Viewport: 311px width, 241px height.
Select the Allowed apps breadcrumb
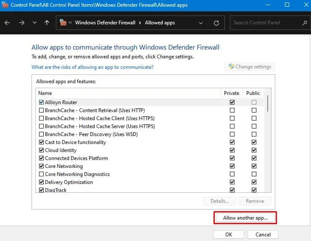pos(160,23)
